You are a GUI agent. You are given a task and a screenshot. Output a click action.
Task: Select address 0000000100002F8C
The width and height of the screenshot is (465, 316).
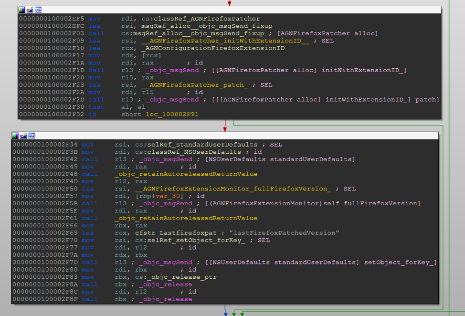[45, 292]
